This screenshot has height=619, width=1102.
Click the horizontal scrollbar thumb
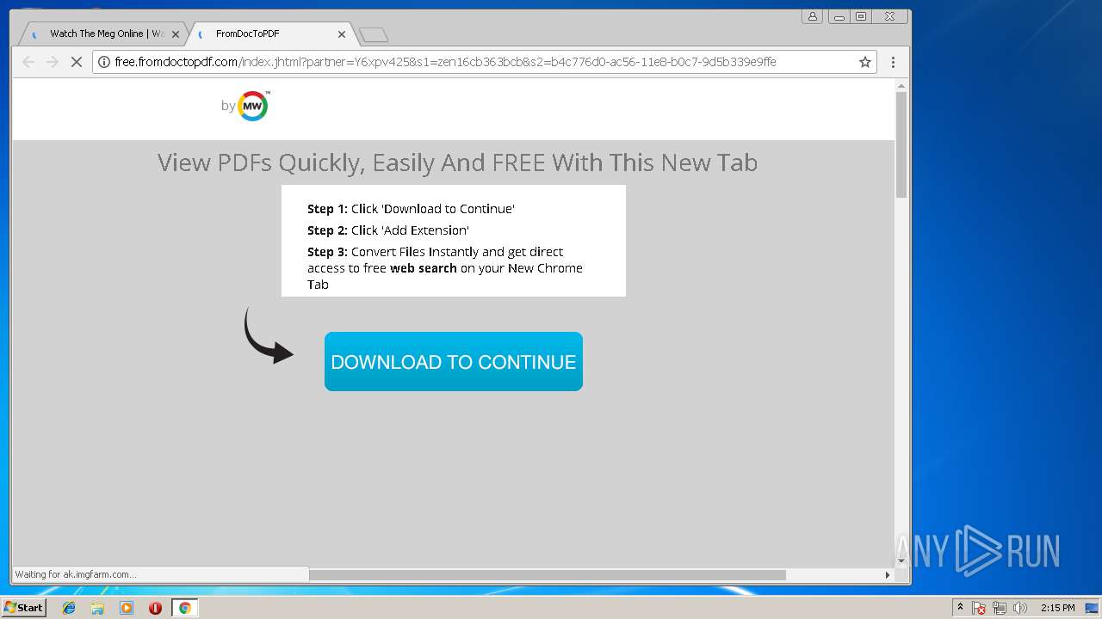coord(548,574)
